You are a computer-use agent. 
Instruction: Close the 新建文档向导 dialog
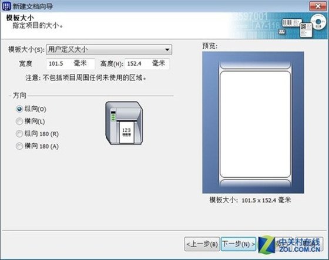(318, 6)
